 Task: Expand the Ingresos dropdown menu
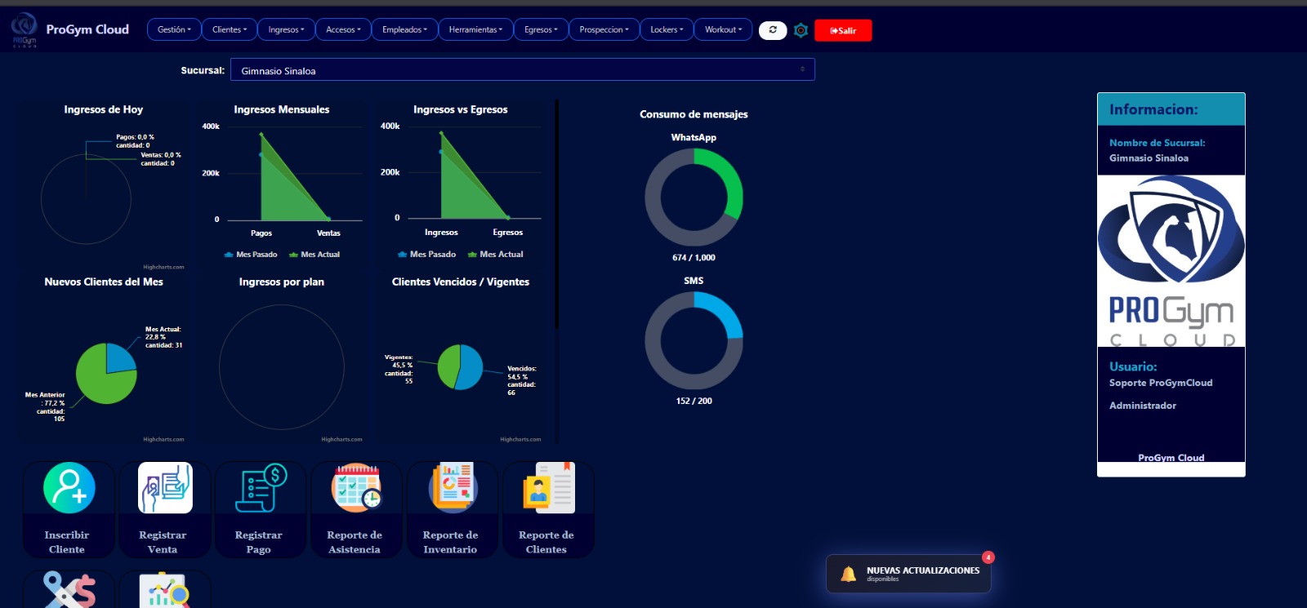[286, 29]
